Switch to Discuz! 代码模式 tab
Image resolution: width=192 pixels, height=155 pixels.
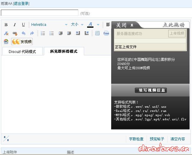[23, 51]
